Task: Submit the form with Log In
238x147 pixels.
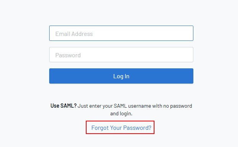Action: [x=121, y=76]
